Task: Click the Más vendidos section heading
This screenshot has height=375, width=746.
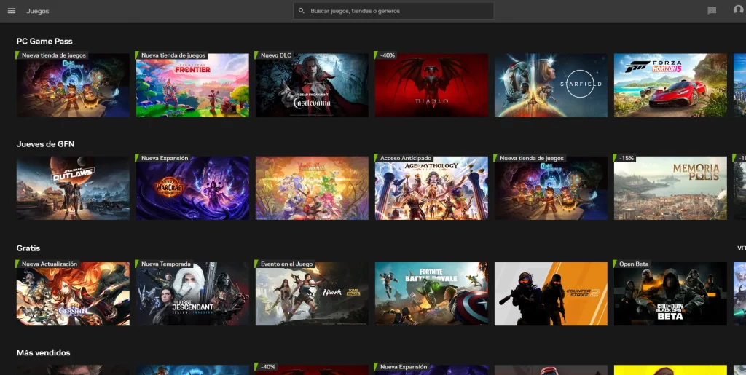Action: point(43,352)
